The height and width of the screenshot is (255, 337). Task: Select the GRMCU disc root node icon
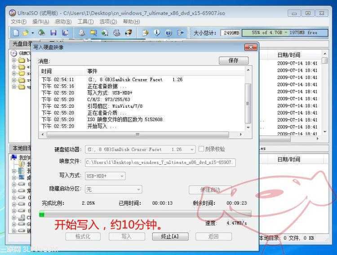(x=14, y=53)
